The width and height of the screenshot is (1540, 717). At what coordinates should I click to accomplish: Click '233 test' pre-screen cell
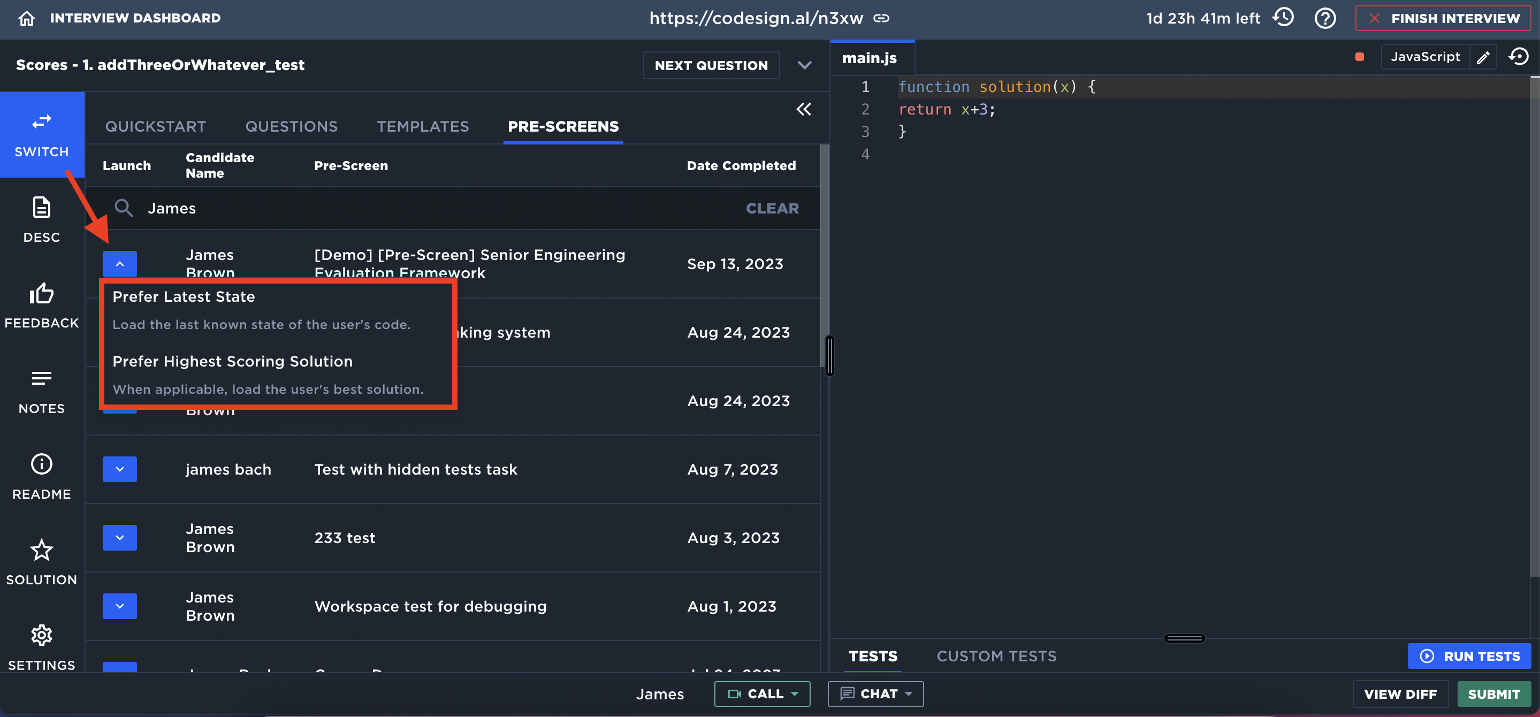click(345, 538)
